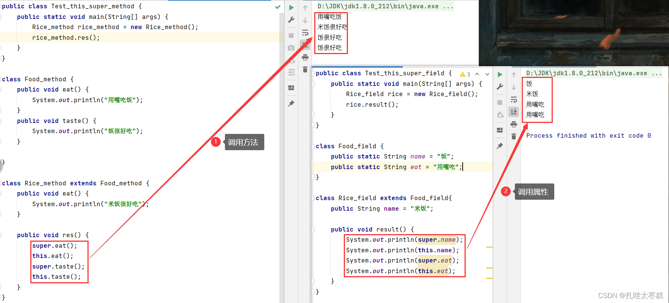Click green checkmark inspection indicator in Test_this_super_method editor
The width and height of the screenshot is (669, 303).
tap(278, 7)
